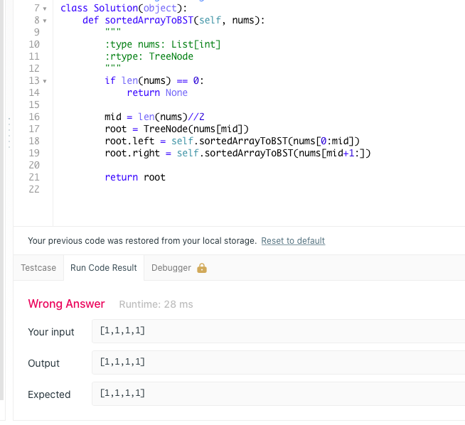Click the root.left assignment code line

tap(232, 141)
